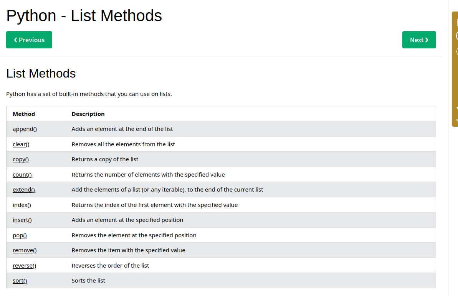Click the "Sorts the list" description cell
458x296 pixels.
point(88,281)
